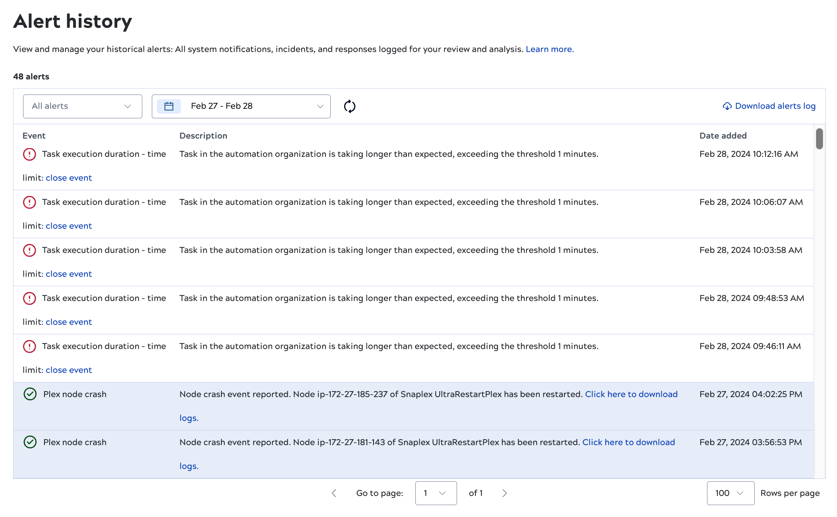Click the next page arrow button
The image size is (837, 517).
[504, 493]
